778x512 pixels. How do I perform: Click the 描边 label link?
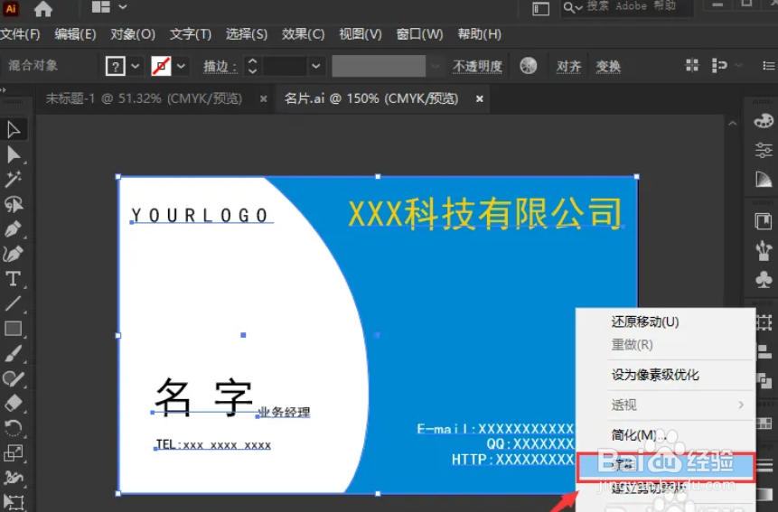220,66
